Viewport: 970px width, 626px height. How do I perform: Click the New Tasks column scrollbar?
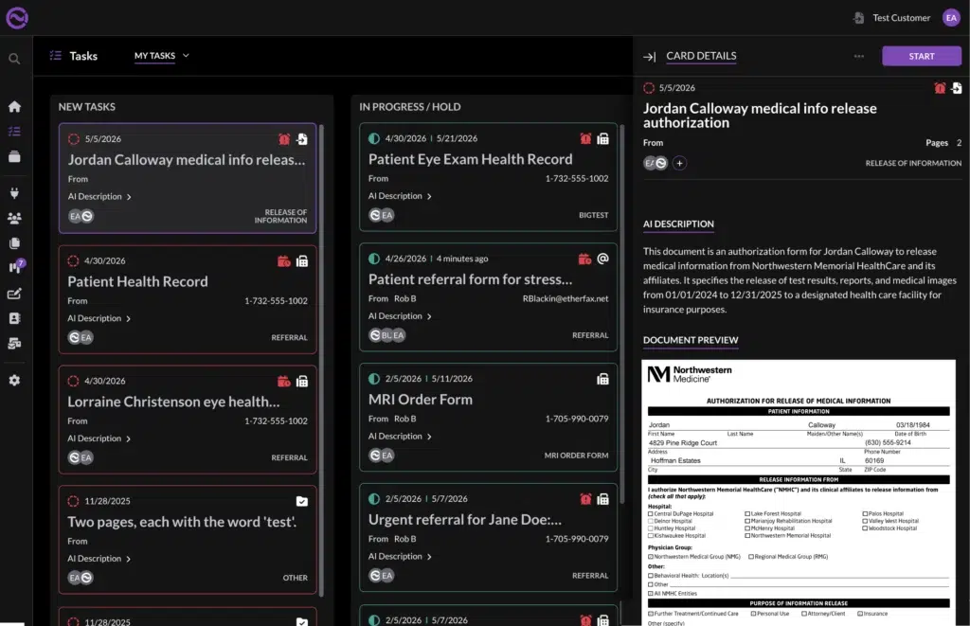pos(320,360)
